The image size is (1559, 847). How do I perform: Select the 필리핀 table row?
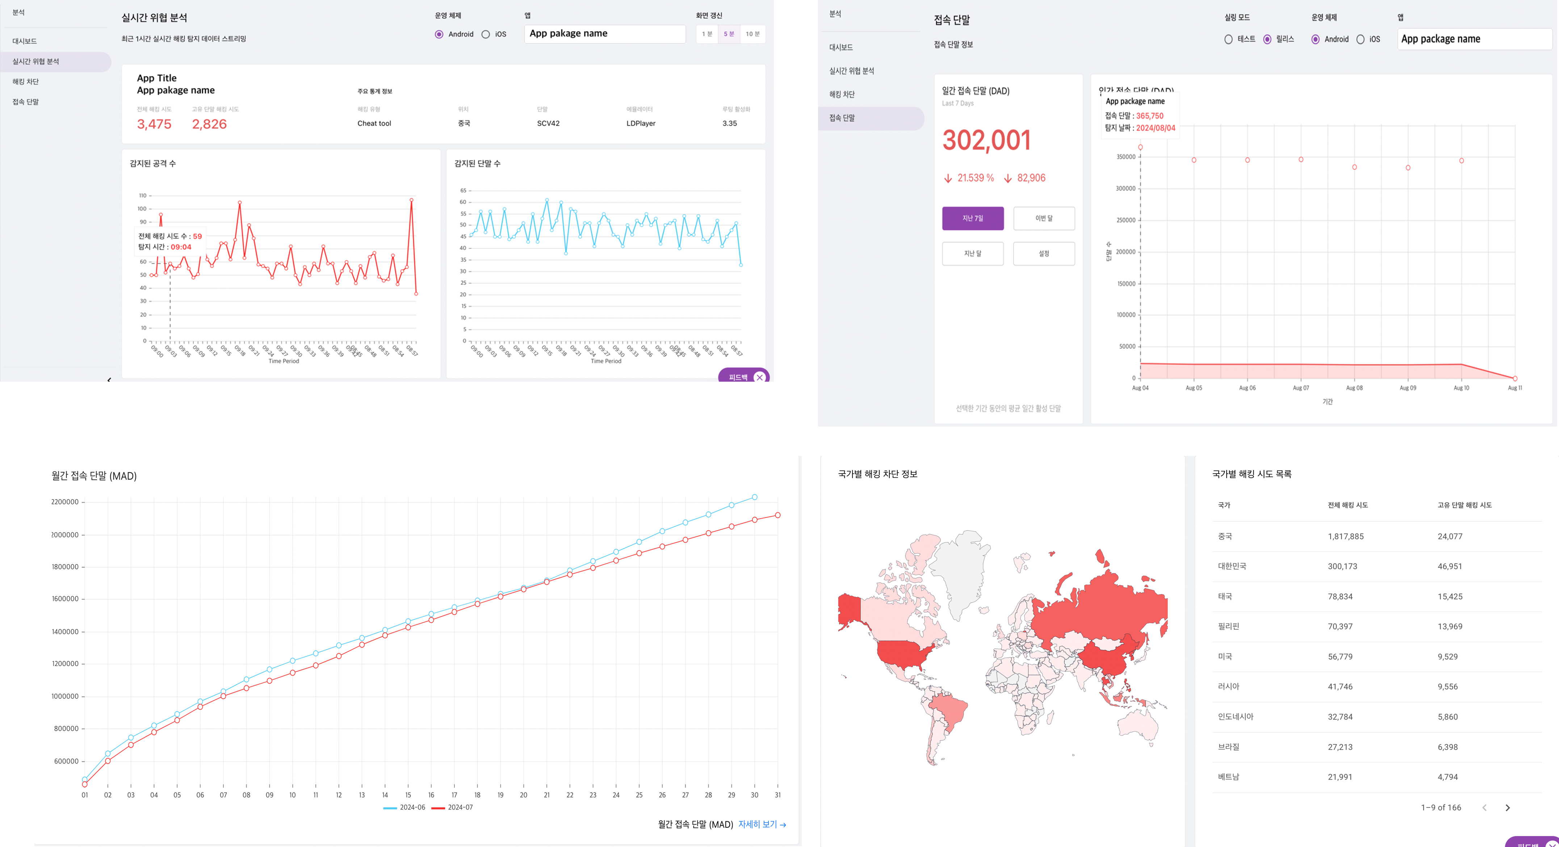click(x=1377, y=627)
